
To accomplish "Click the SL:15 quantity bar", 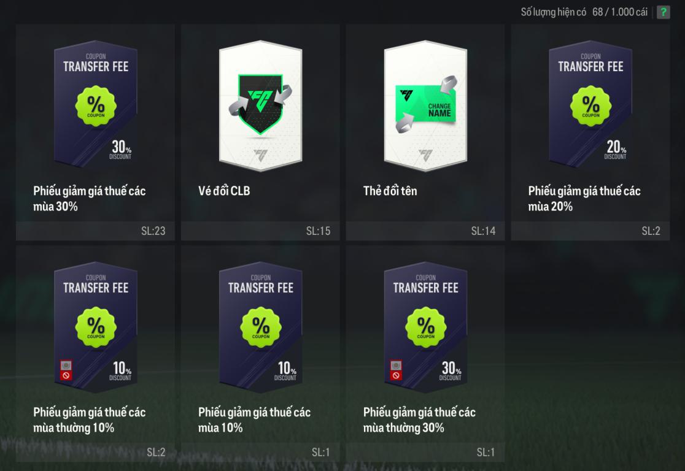I will click(260, 231).
